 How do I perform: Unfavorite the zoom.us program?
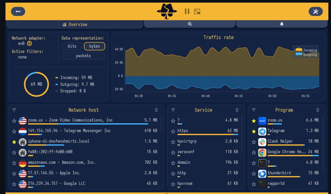click(x=254, y=121)
